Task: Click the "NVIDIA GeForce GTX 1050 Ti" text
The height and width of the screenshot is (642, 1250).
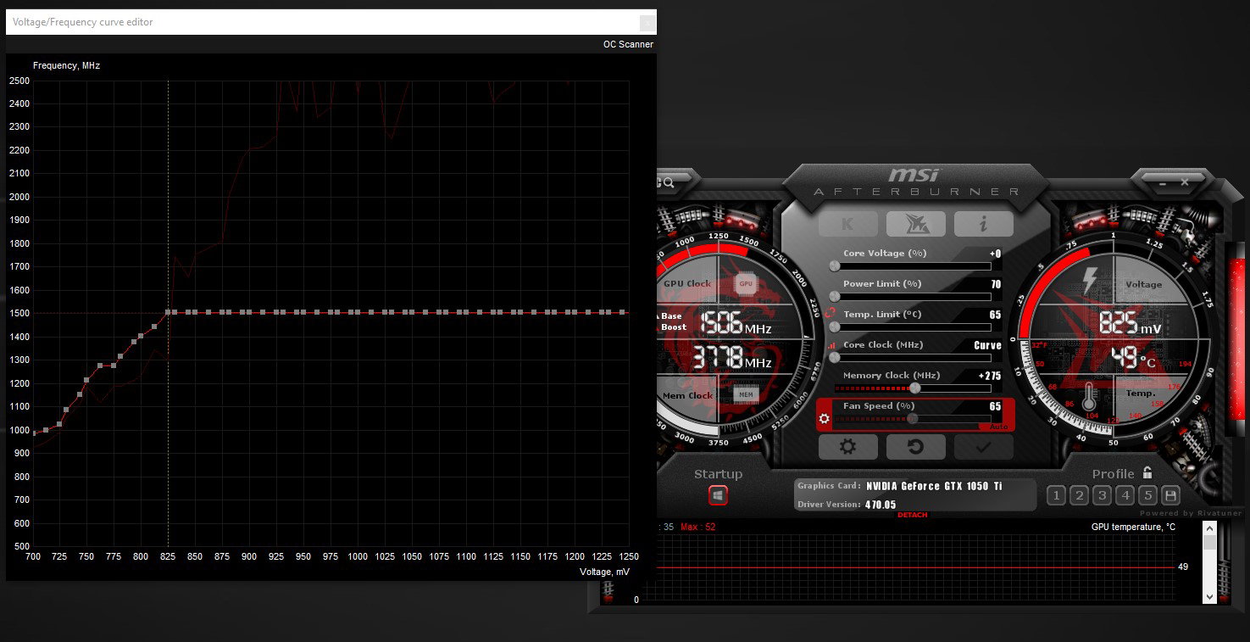Action: 934,487
